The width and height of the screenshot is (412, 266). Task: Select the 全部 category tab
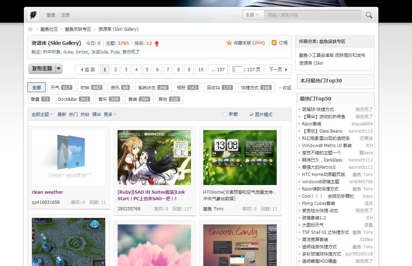[37, 87]
